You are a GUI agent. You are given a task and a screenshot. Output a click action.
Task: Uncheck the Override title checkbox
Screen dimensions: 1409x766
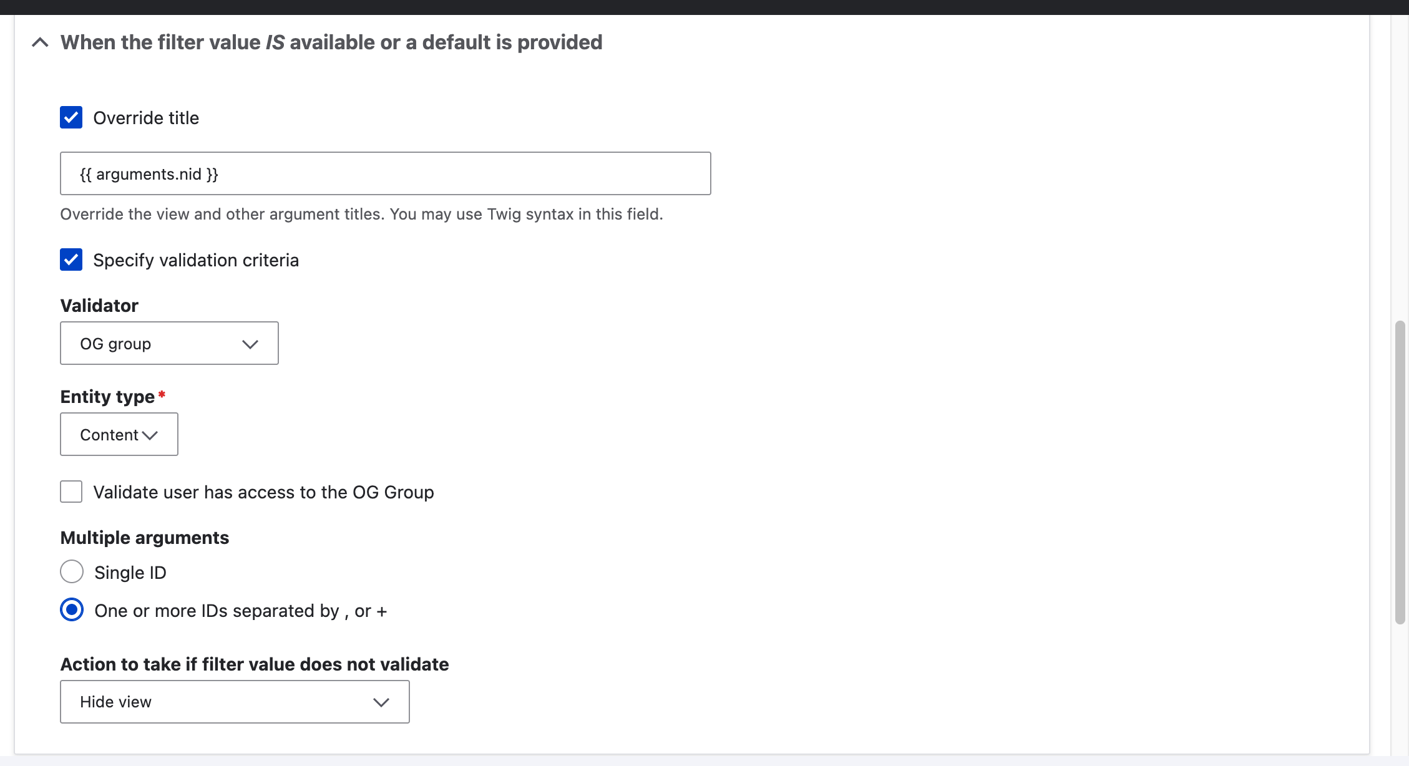pyautogui.click(x=71, y=117)
